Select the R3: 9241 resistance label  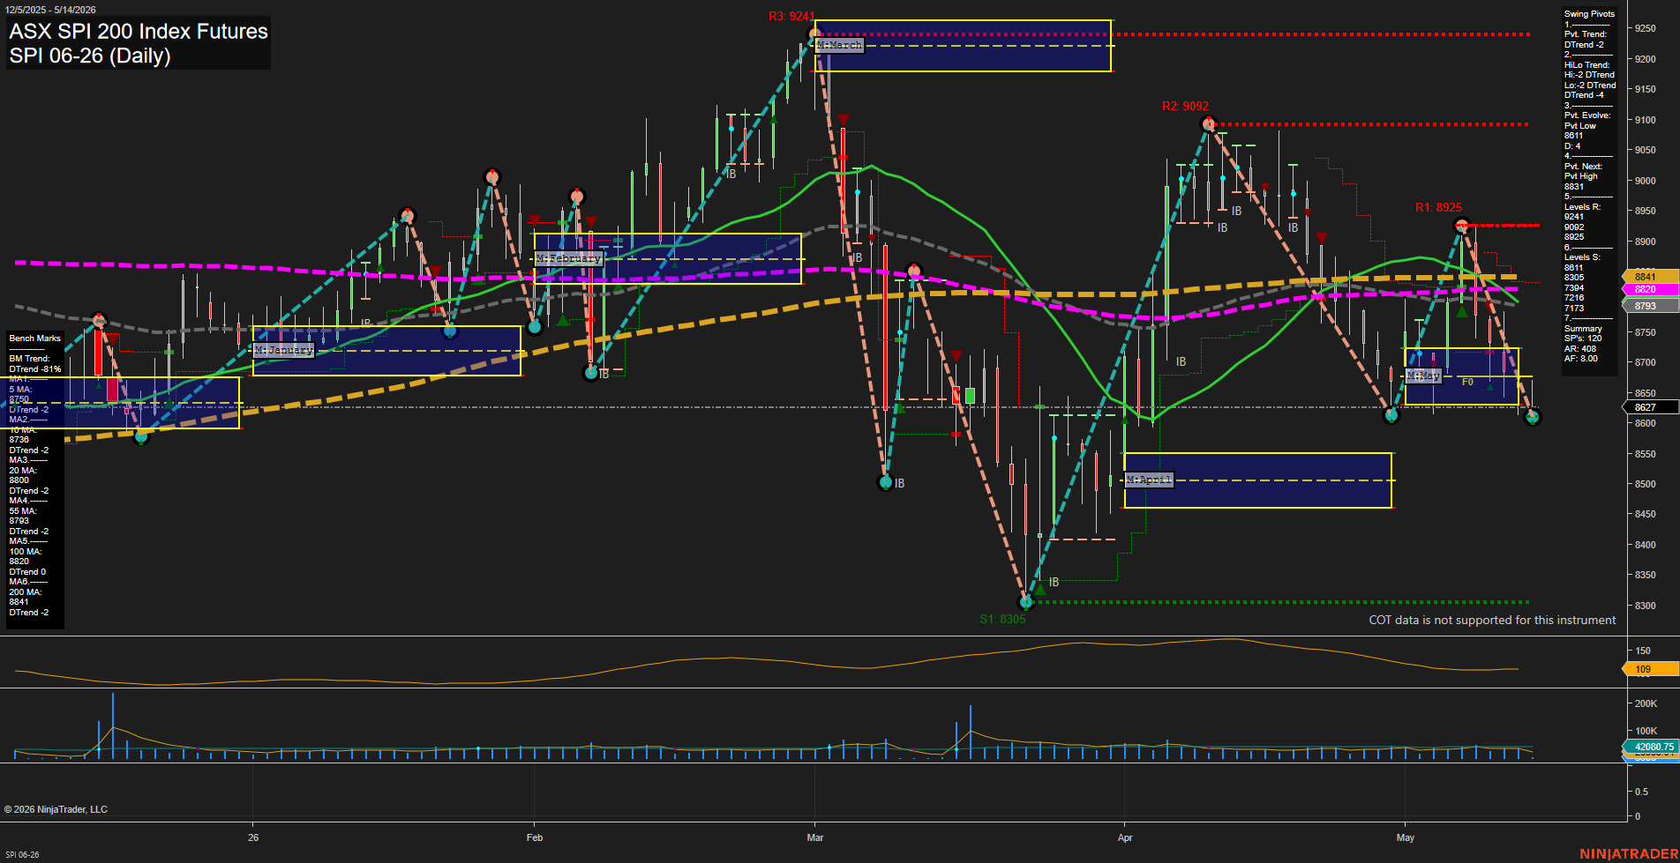click(791, 16)
